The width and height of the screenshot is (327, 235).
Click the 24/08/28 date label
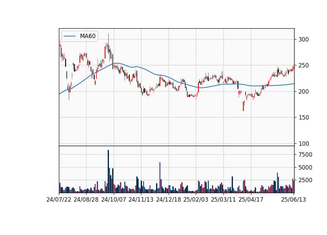[x=86, y=200]
